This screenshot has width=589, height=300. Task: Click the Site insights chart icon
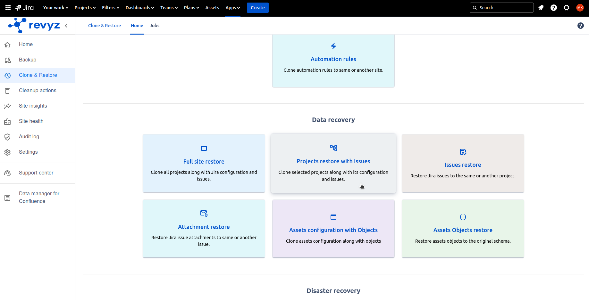pos(8,106)
